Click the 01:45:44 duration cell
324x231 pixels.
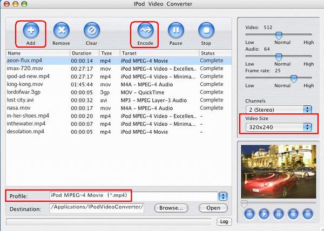(82, 85)
